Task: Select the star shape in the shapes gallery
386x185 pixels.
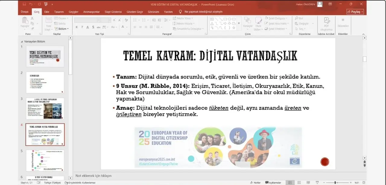Action: pos(234,28)
